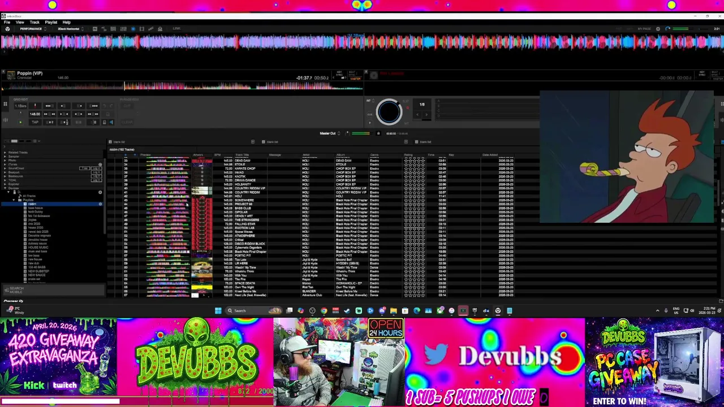The image size is (724, 407).
Task: Click the TAP tempo button
Action: 35,122
